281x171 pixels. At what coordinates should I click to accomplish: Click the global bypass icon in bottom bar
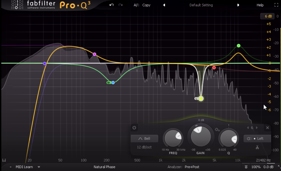pyautogui.click(x=246, y=167)
